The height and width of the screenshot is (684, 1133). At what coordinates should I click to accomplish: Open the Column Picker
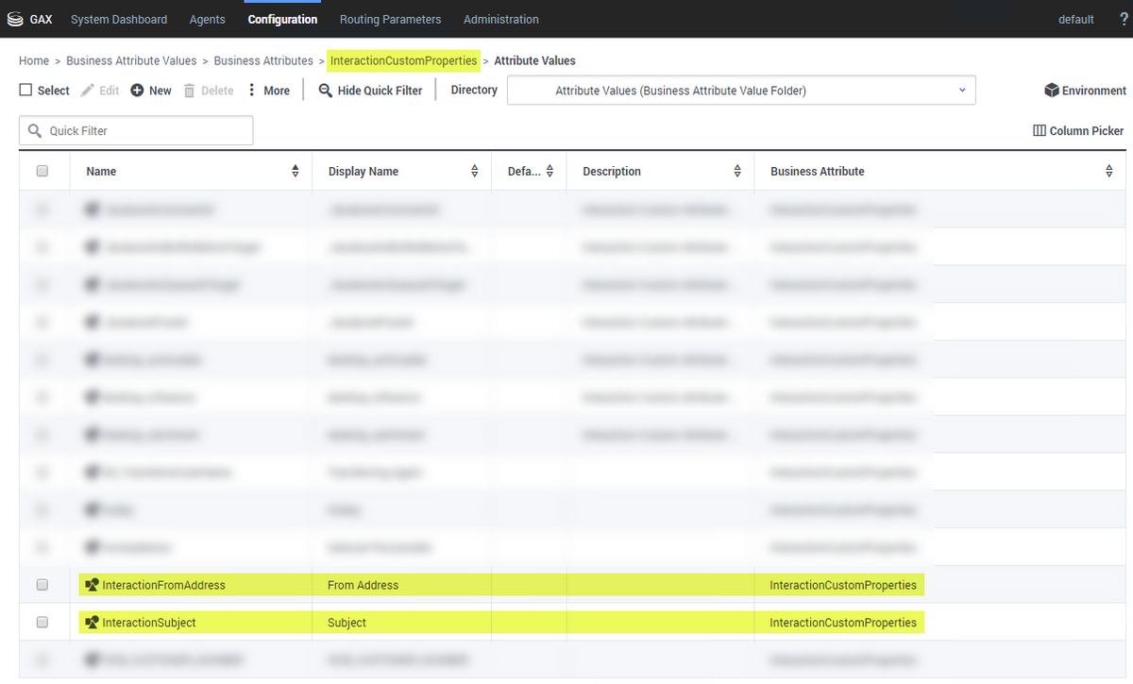pos(1078,131)
